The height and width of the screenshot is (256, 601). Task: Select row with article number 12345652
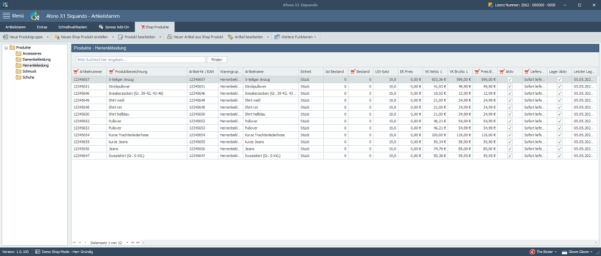[x=334, y=121]
